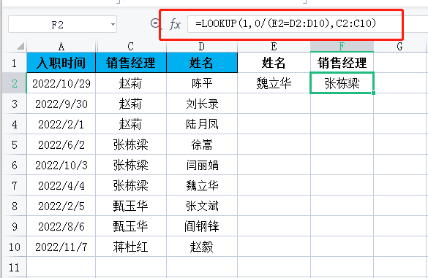Select row 2 header
The height and width of the screenshot is (278, 428).
(x=15, y=83)
